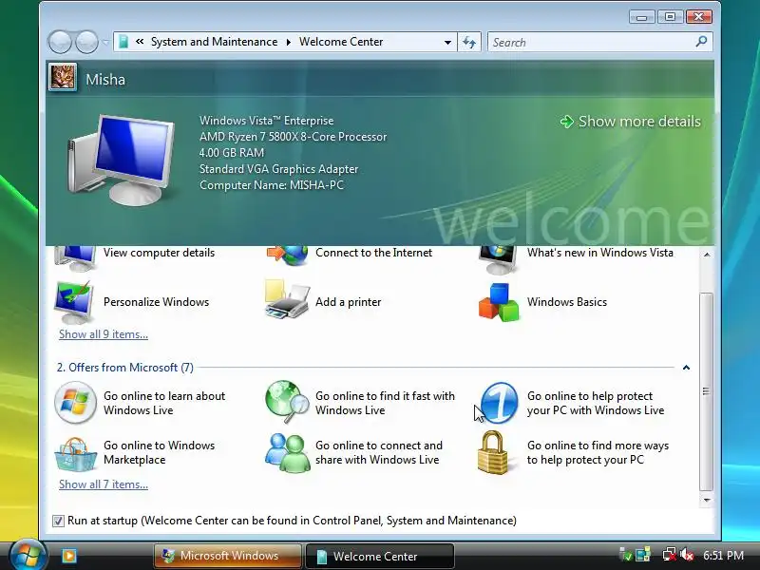Open the Windows Start orb
The width and height of the screenshot is (760, 570).
27,555
